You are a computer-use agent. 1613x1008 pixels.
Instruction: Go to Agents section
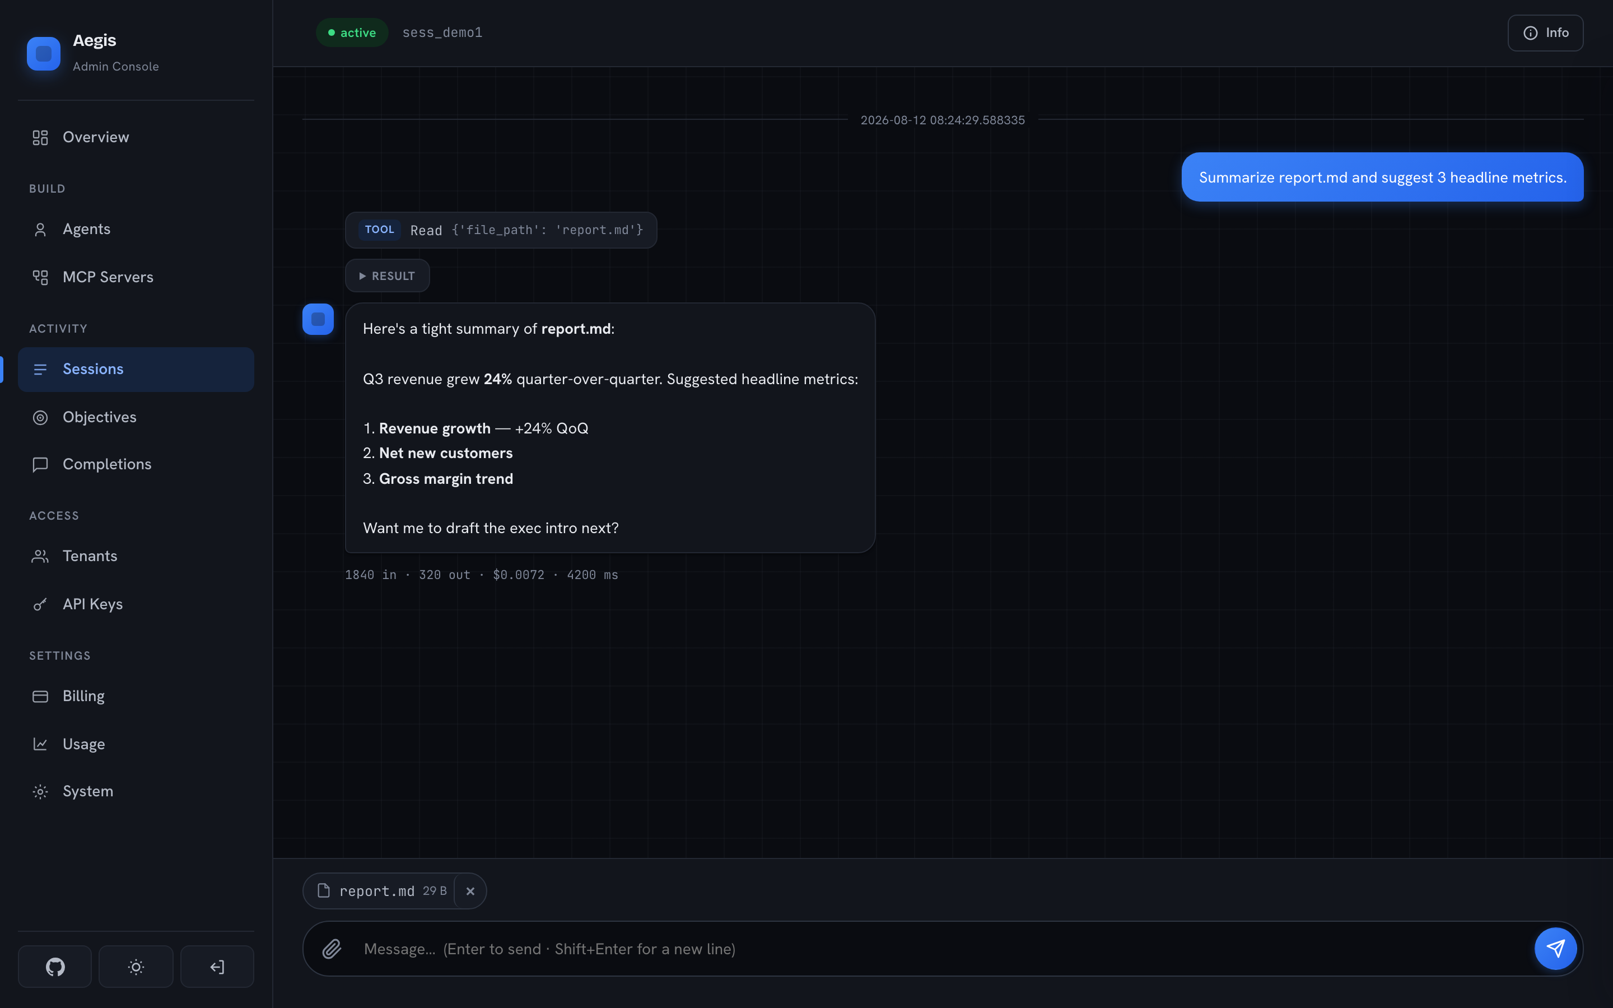point(136,230)
